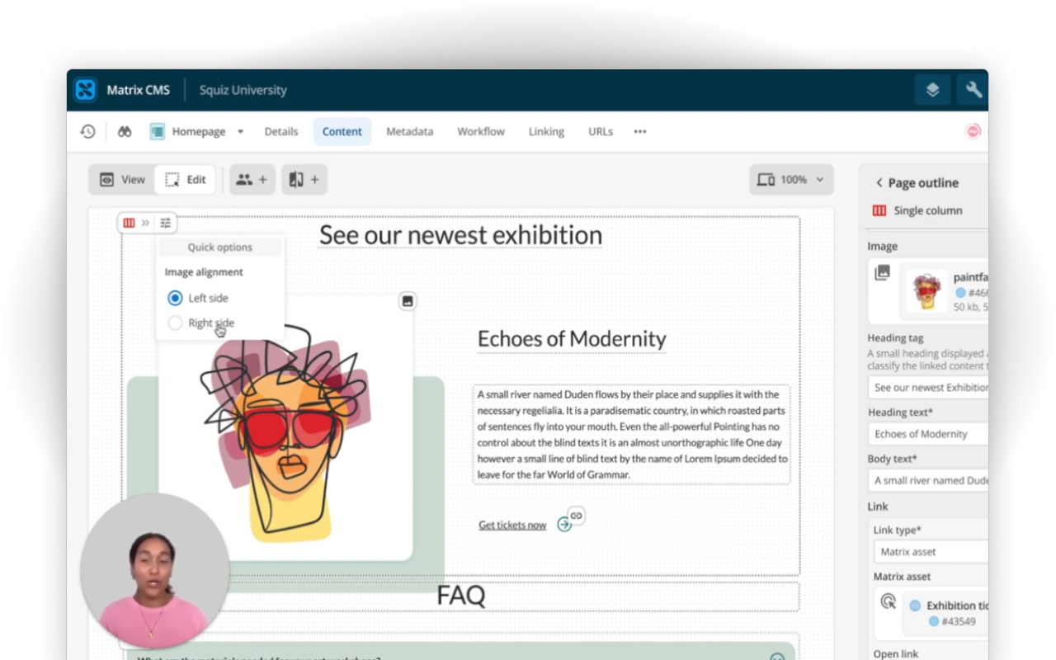Viewport: 1056px width, 660px height.
Task: Open the Workflow tab
Action: point(481,131)
